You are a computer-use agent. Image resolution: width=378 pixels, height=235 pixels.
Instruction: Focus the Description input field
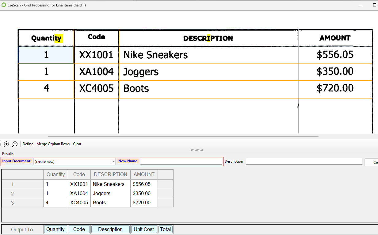(304, 161)
